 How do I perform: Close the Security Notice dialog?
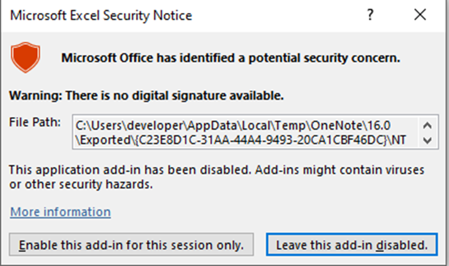(x=420, y=15)
